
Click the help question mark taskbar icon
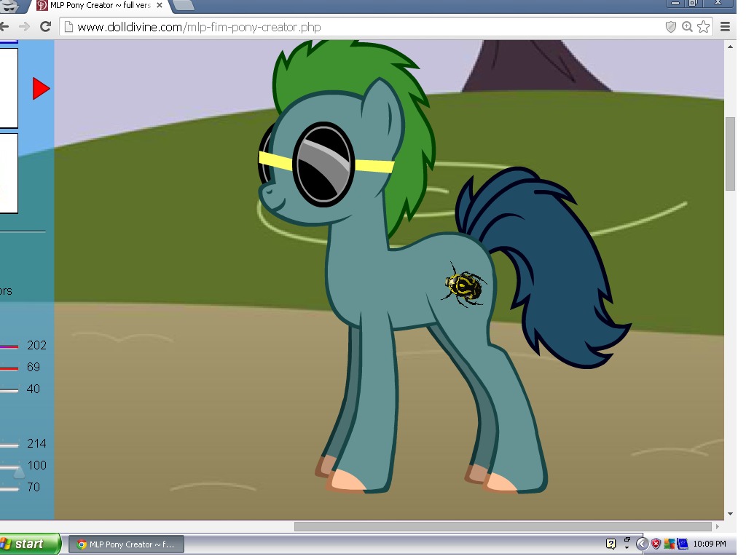pos(611,543)
